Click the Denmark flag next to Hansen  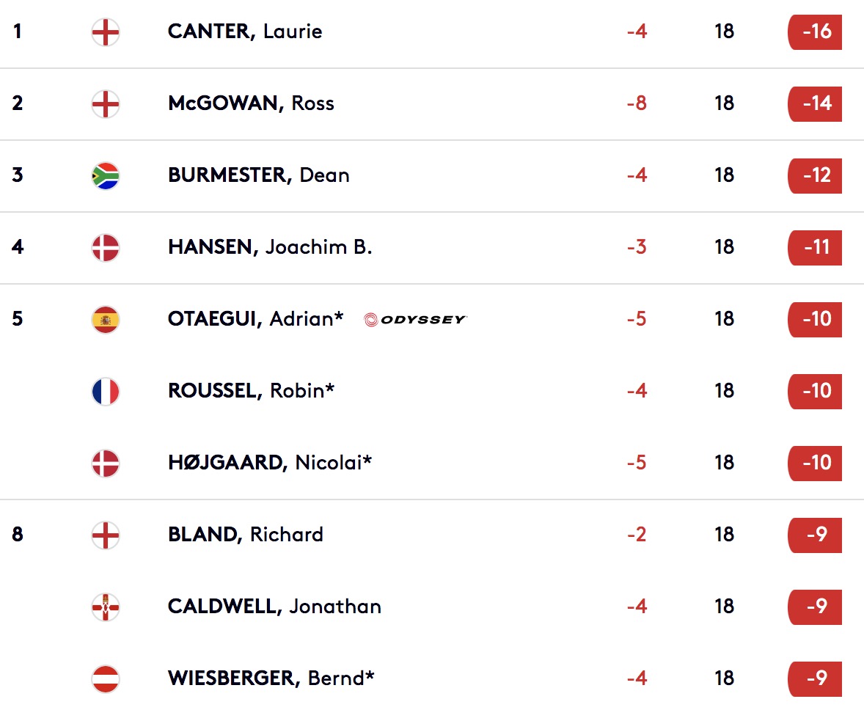(105, 247)
